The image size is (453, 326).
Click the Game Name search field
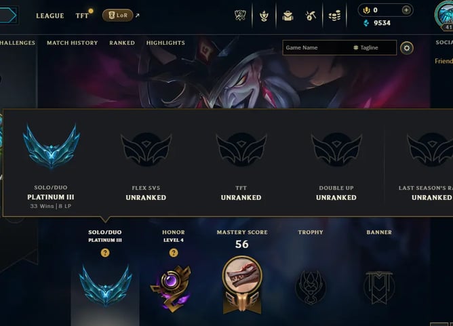(316, 47)
